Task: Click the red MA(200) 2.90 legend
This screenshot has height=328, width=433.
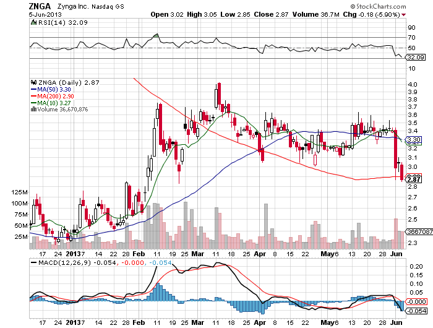Action: click(x=53, y=96)
